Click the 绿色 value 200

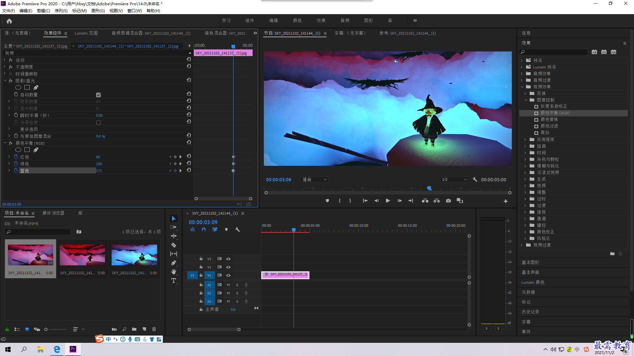pos(99,164)
